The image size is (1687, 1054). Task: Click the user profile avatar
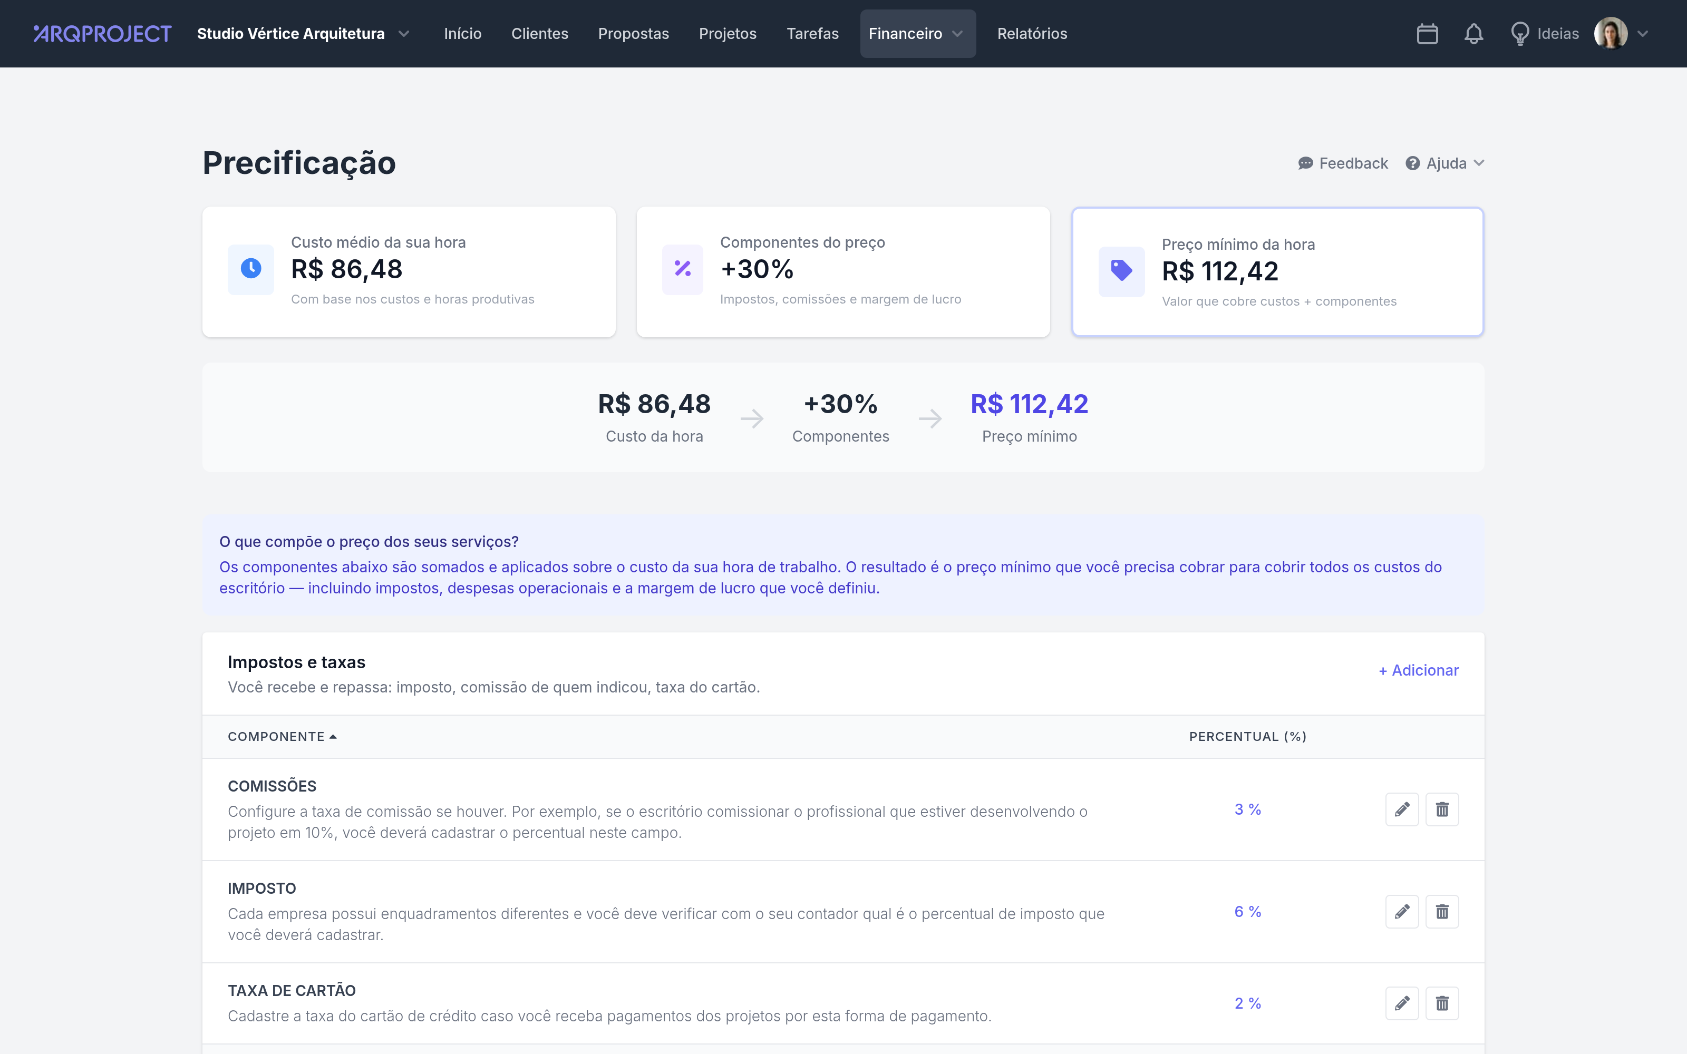(x=1611, y=33)
